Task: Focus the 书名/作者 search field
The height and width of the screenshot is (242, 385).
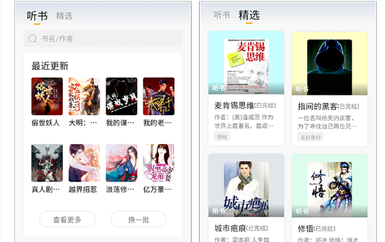Action: tap(103, 38)
